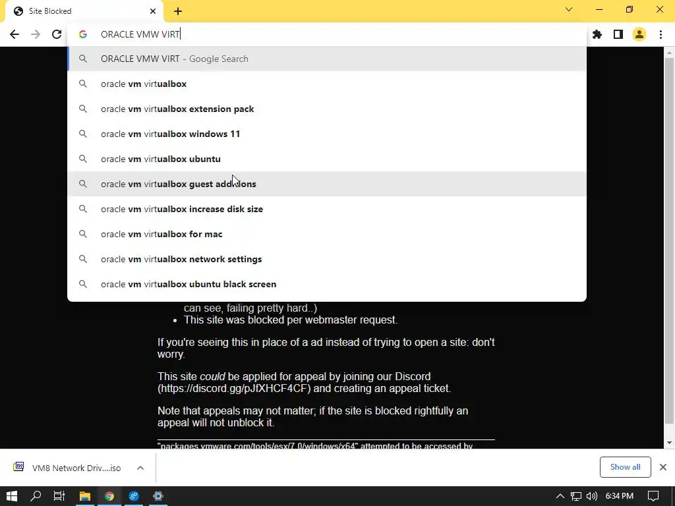Expand download item options chevron
The width and height of the screenshot is (675, 506).
140,468
